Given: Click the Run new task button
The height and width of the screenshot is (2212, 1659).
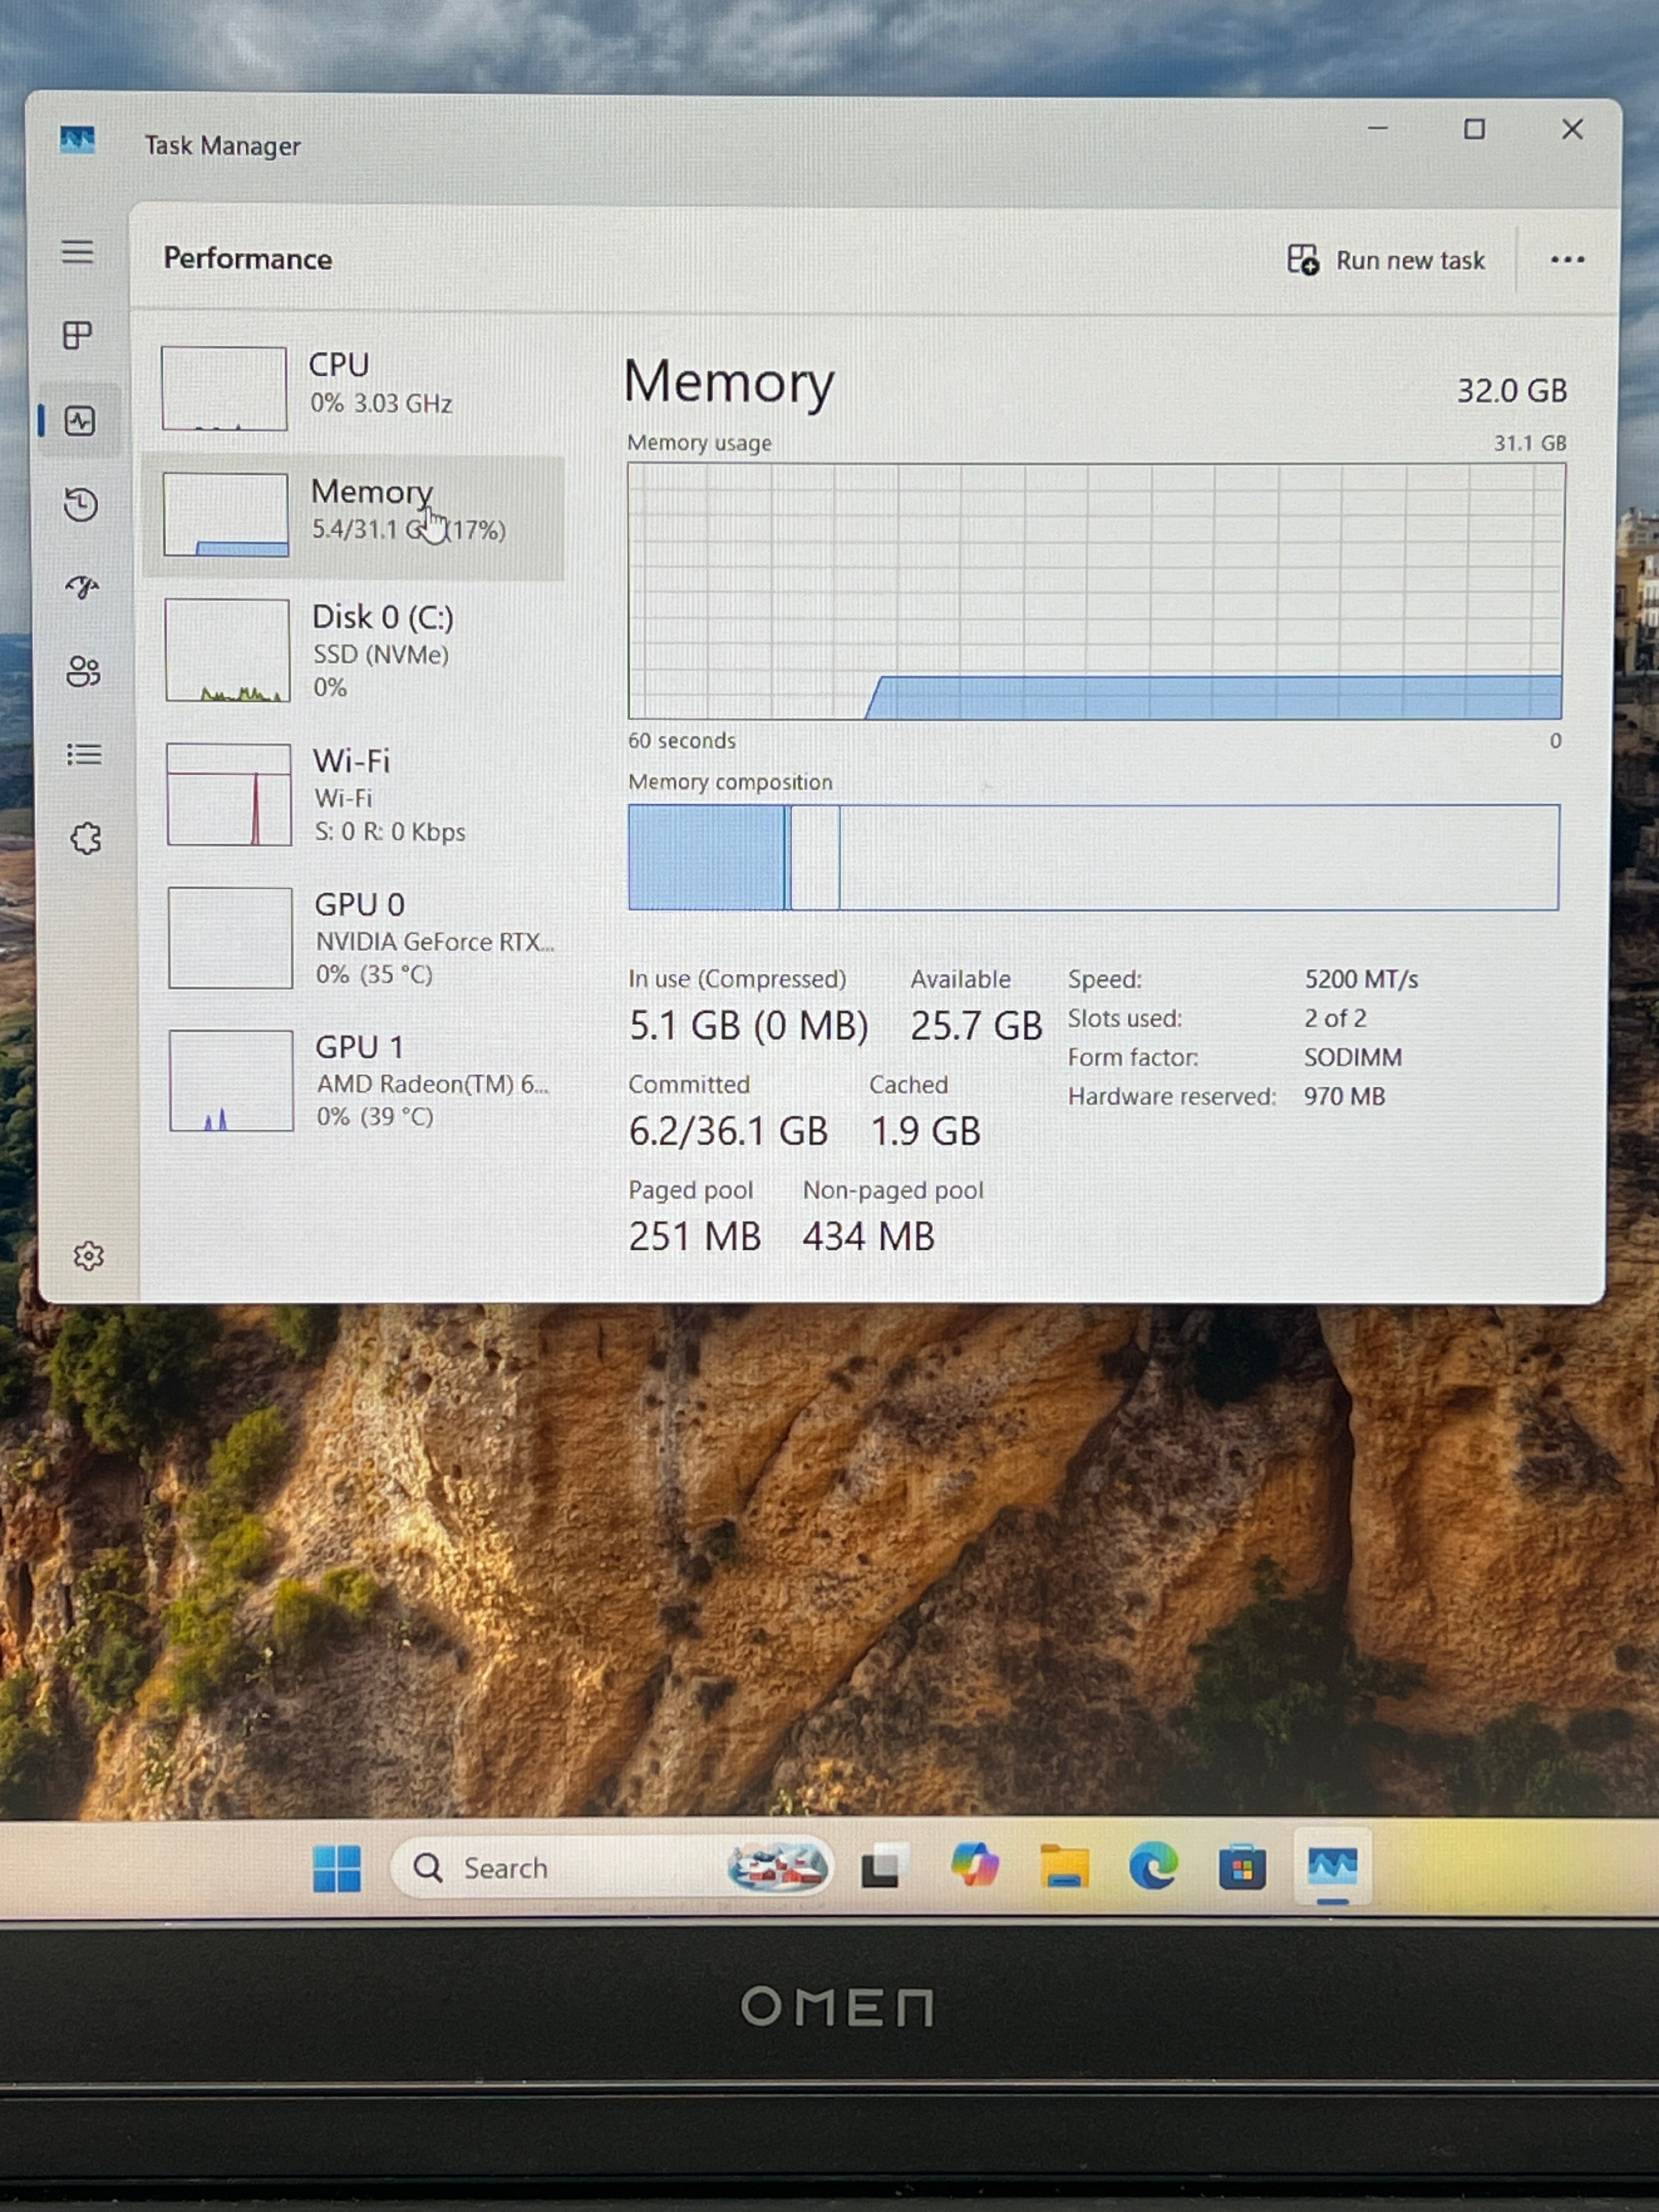Looking at the screenshot, I should (1386, 260).
